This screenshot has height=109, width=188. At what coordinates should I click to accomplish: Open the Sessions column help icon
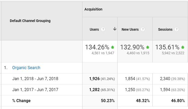point(177,29)
